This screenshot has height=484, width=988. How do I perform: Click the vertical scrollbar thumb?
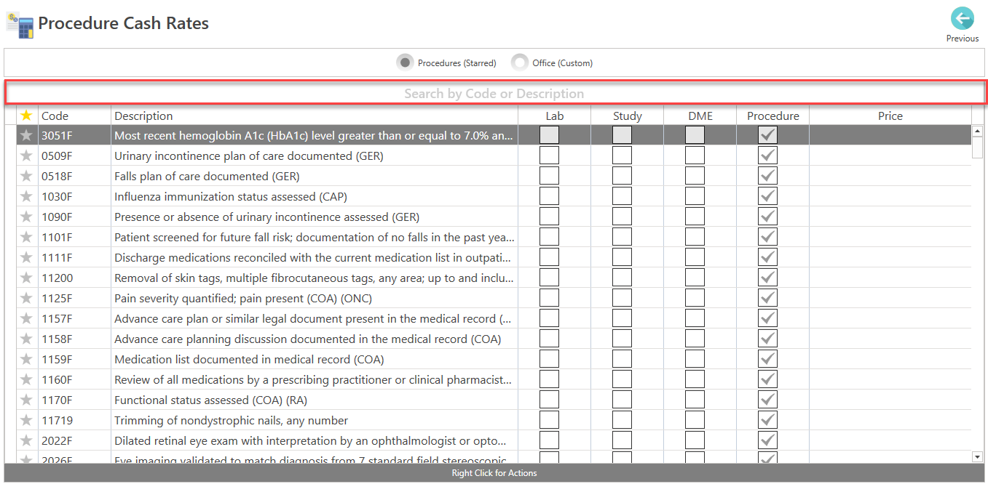click(x=978, y=147)
